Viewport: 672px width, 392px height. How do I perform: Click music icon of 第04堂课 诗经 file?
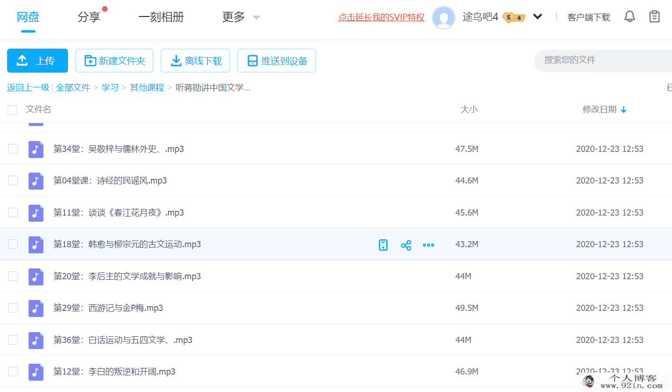pyautogui.click(x=36, y=181)
